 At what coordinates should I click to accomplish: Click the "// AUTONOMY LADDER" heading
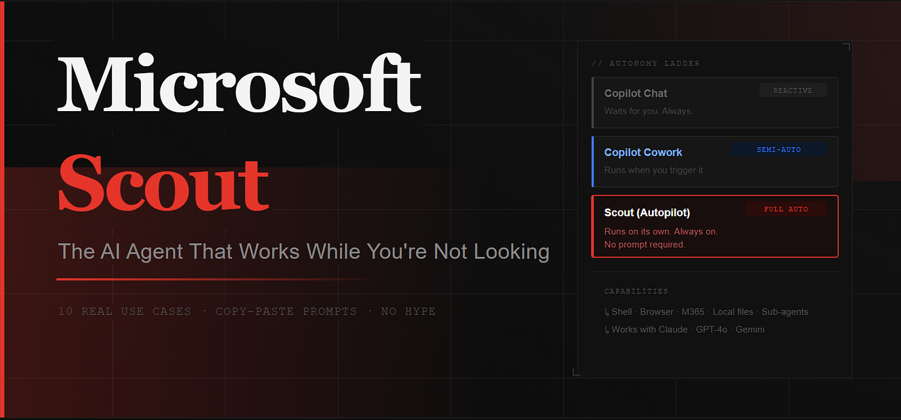tap(646, 64)
